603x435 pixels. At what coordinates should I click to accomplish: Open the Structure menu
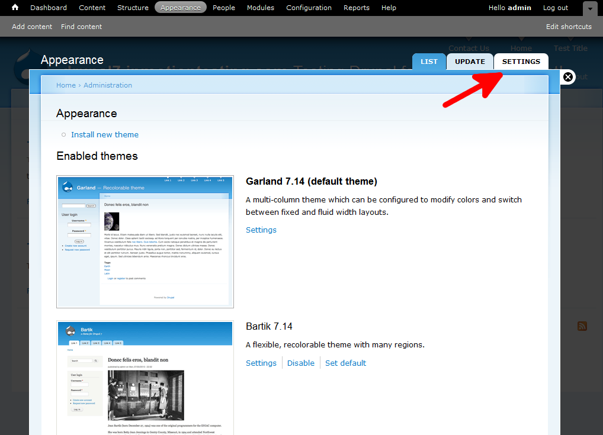click(133, 8)
